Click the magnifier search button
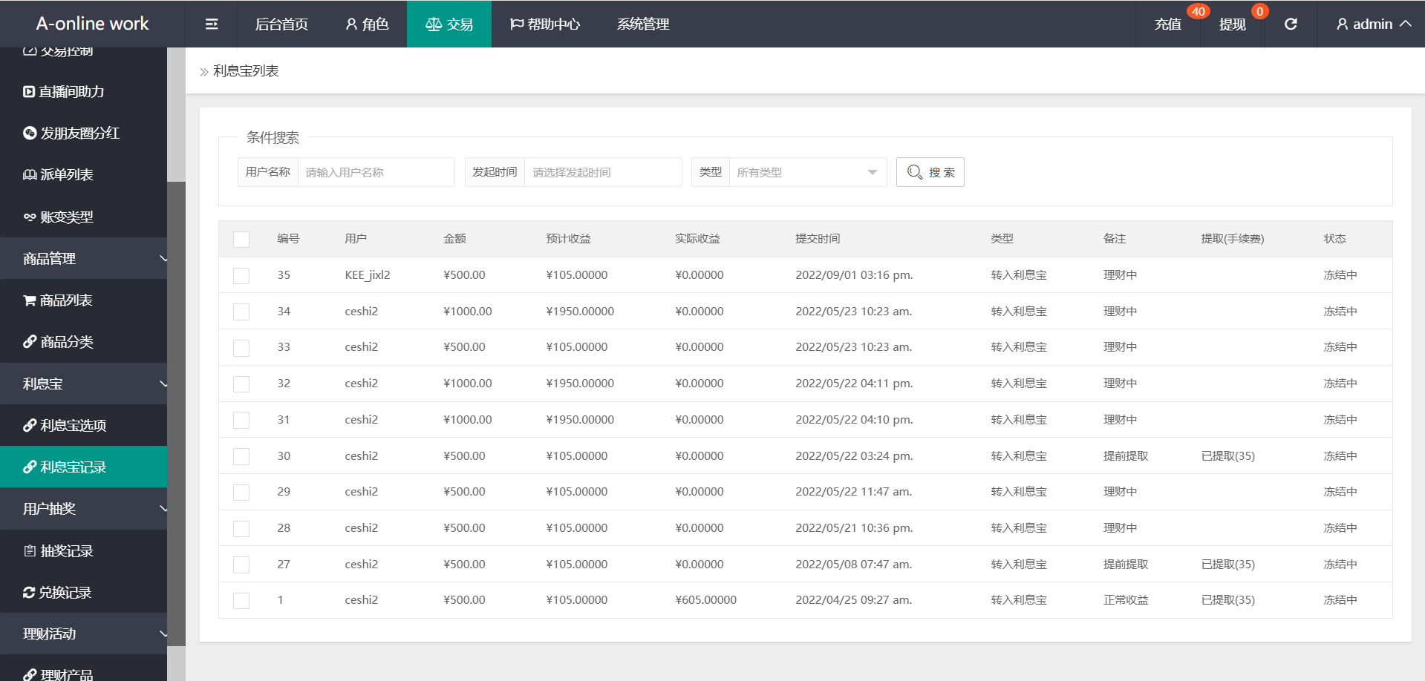Viewport: 1425px width, 681px height. [930, 172]
